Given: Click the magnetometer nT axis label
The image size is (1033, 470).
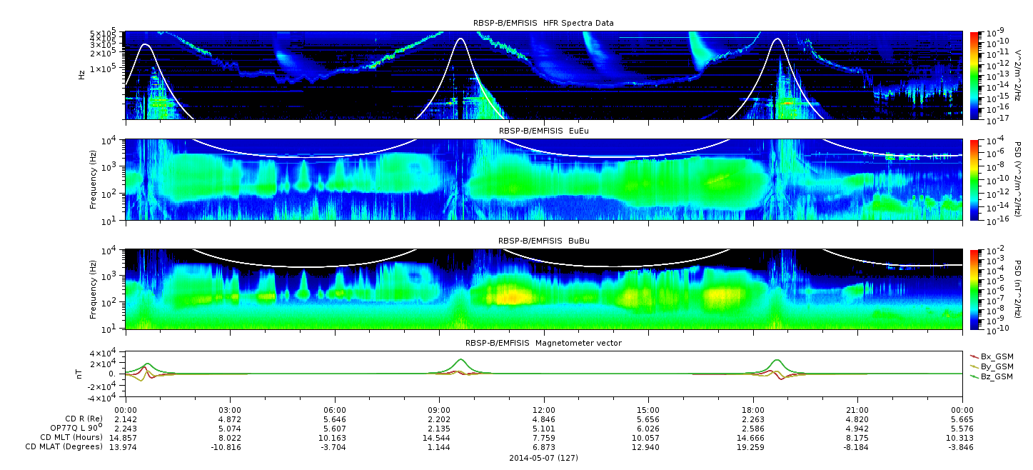Looking at the screenshot, I should 82,374.
